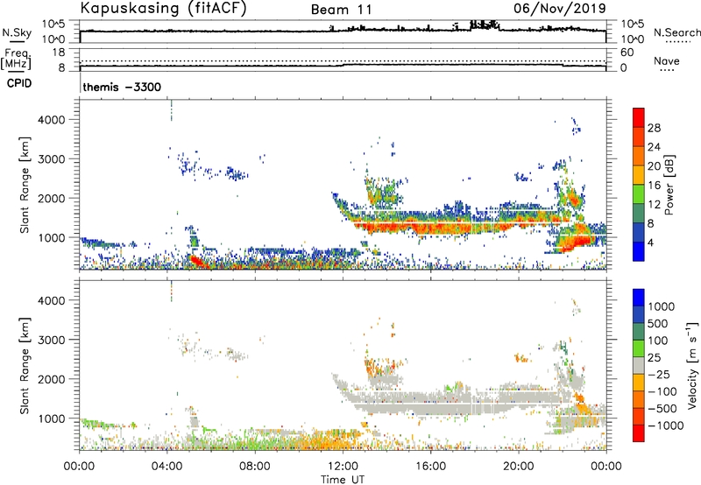The height and width of the screenshot is (485, 701).
Task: Click the gray band of velocity colorbar
Action: 639,365
